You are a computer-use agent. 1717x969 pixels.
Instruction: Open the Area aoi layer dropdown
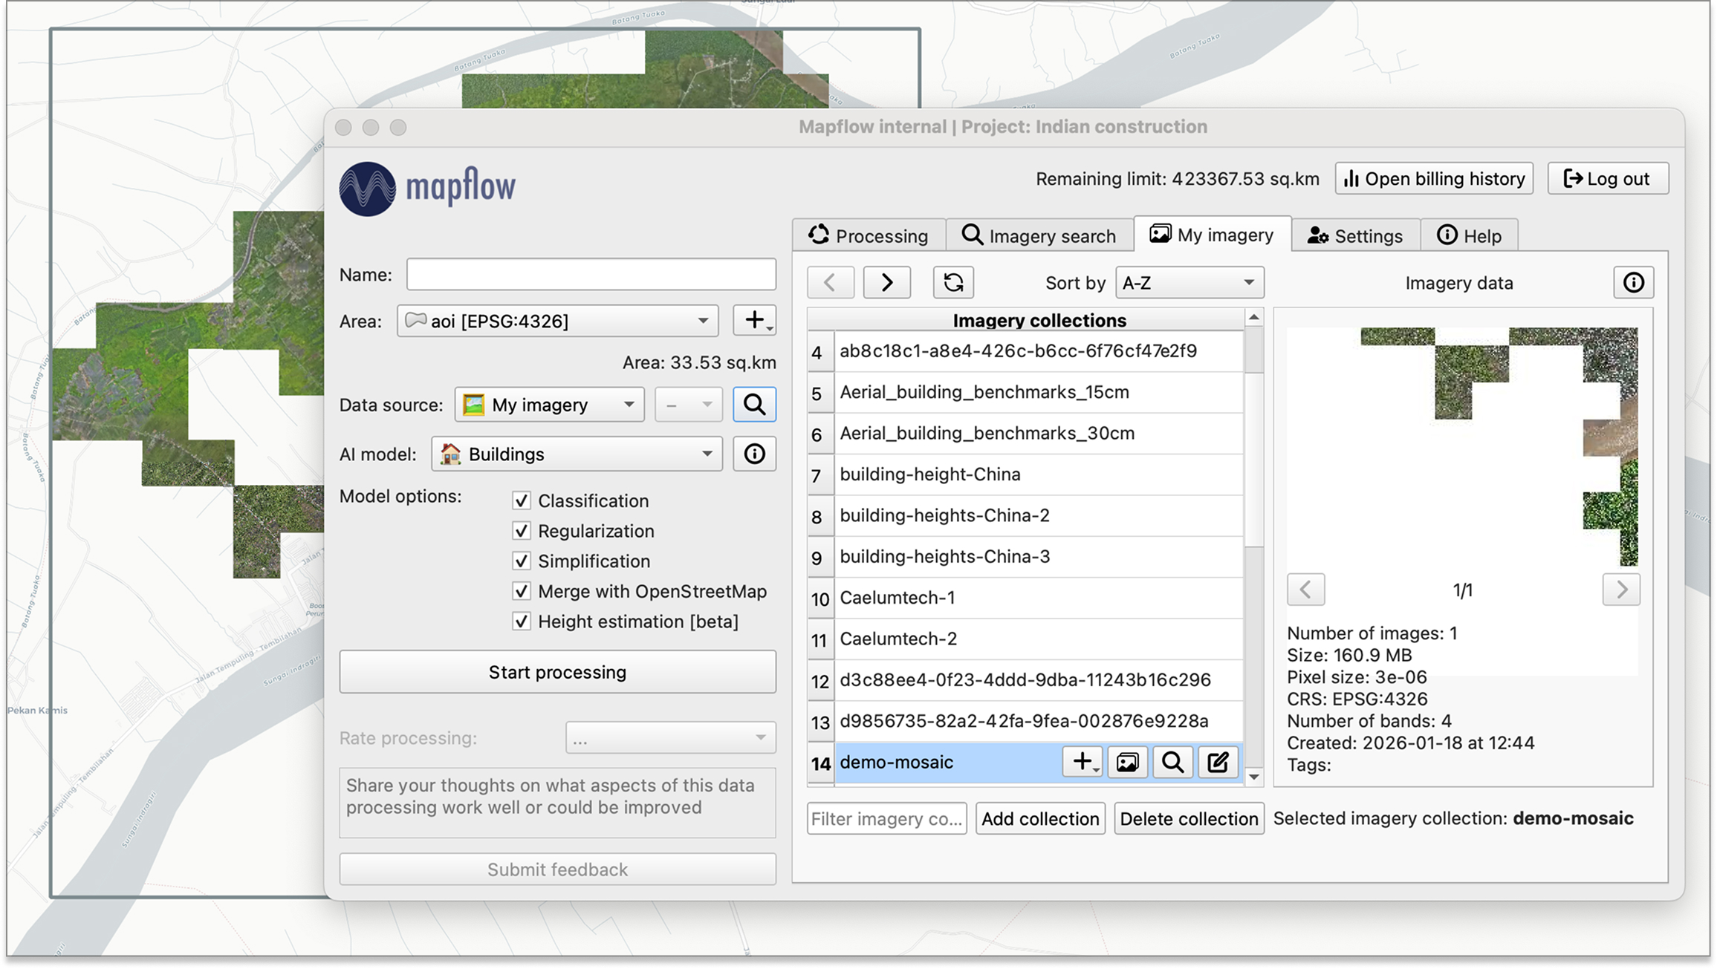[x=557, y=321]
